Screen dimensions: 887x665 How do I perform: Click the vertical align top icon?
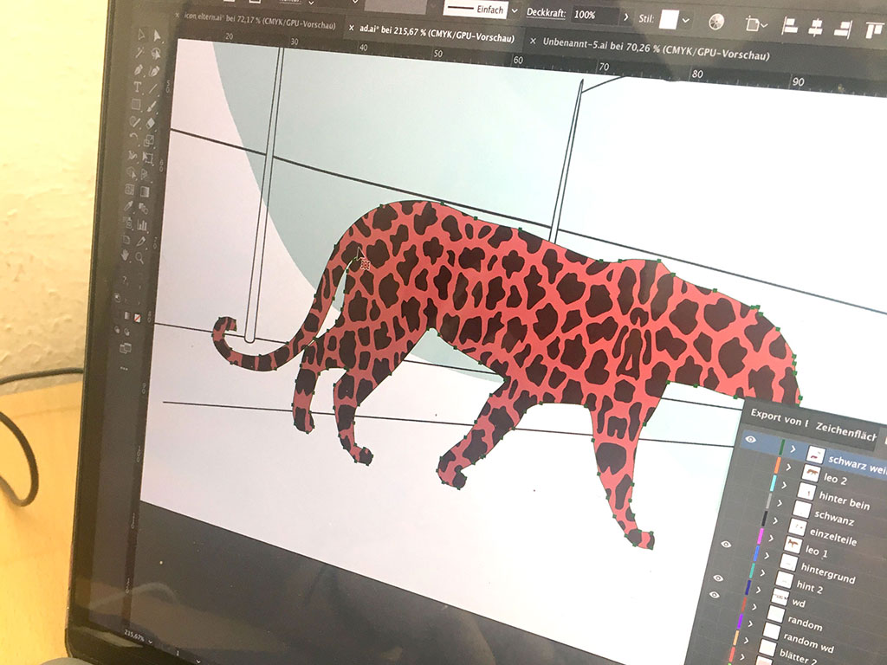point(873,31)
